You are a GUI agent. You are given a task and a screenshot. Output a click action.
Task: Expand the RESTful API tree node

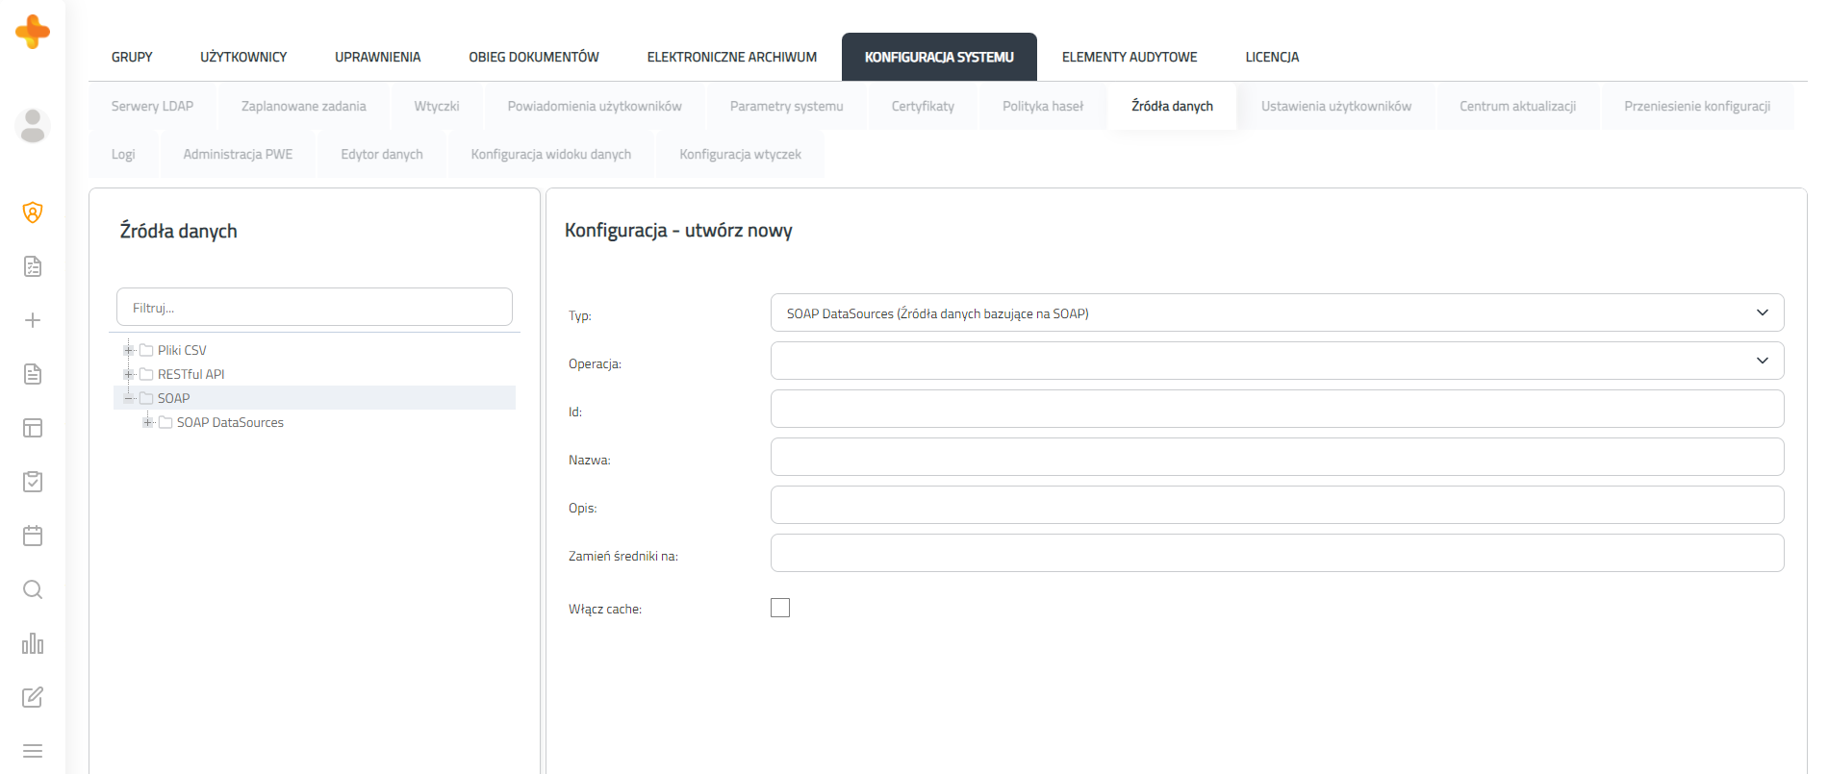point(129,374)
